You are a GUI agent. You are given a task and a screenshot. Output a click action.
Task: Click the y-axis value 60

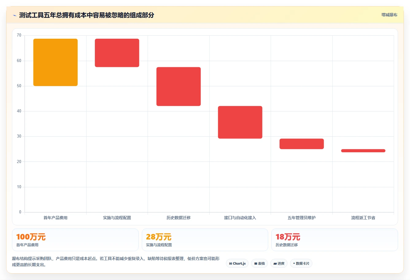(19, 61)
